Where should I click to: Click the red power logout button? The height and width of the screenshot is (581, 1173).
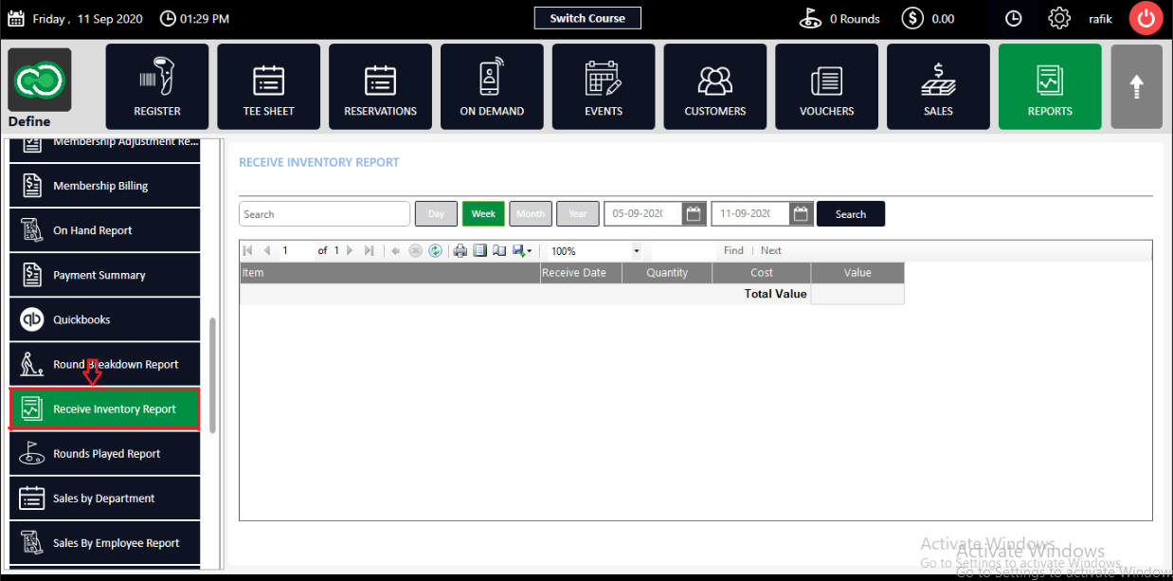(x=1146, y=19)
